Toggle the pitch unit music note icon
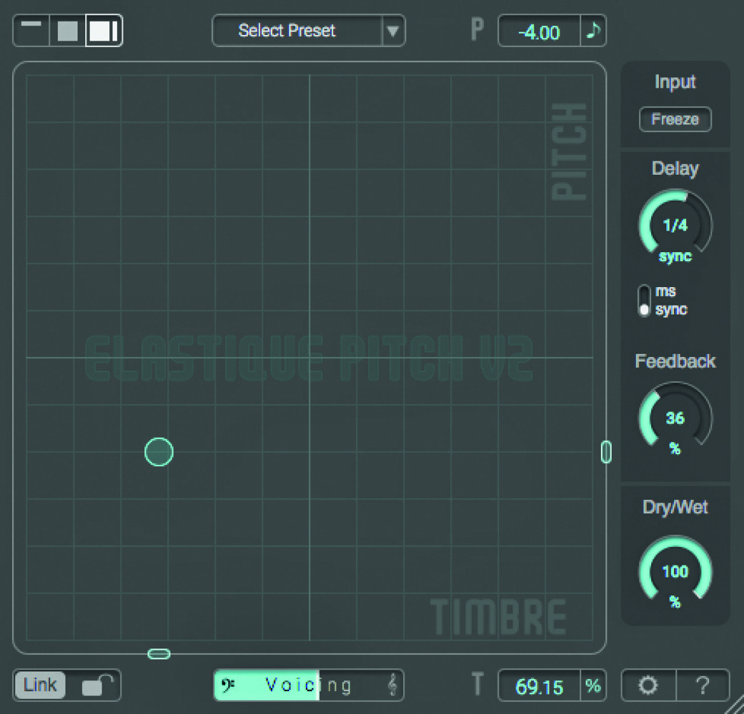The width and height of the screenshot is (744, 714). point(593,31)
